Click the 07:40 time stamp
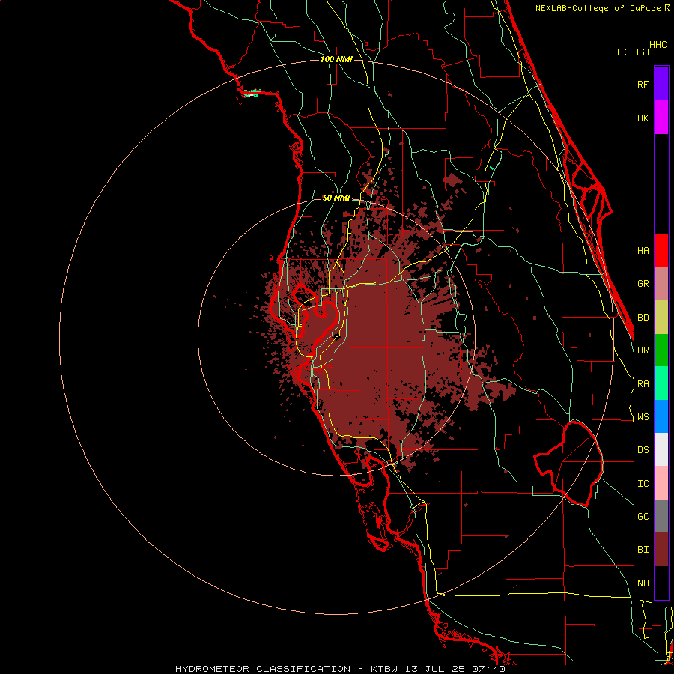This screenshot has height=674, width=674. [488, 669]
